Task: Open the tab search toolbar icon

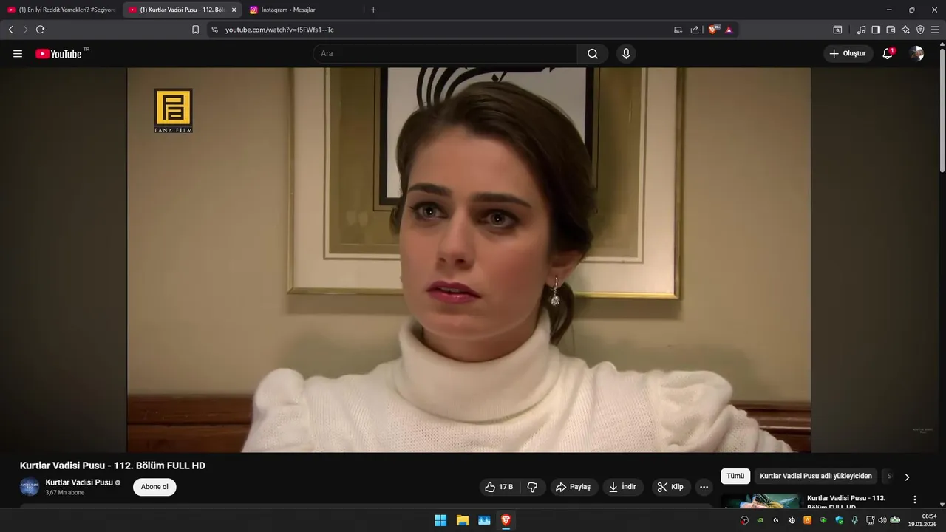Action: 837,30
